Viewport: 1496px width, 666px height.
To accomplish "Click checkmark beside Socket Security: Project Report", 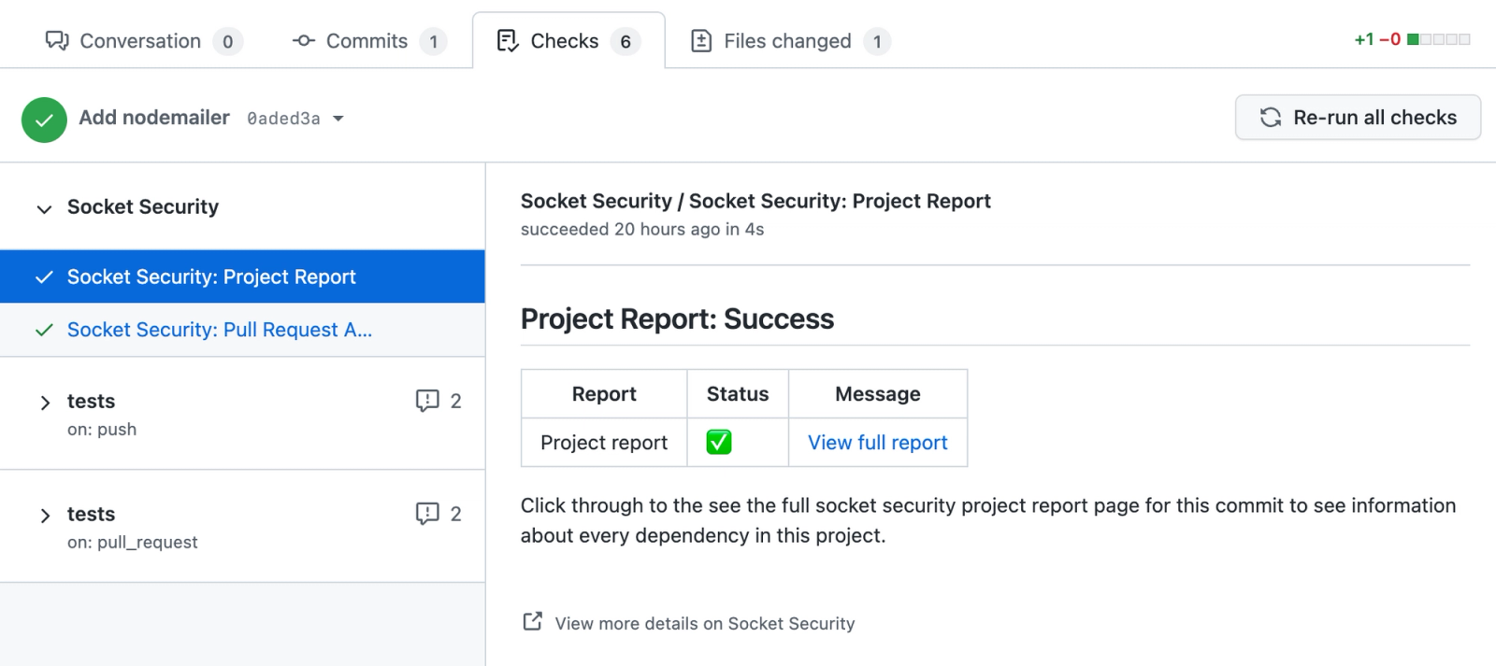I will coord(44,276).
